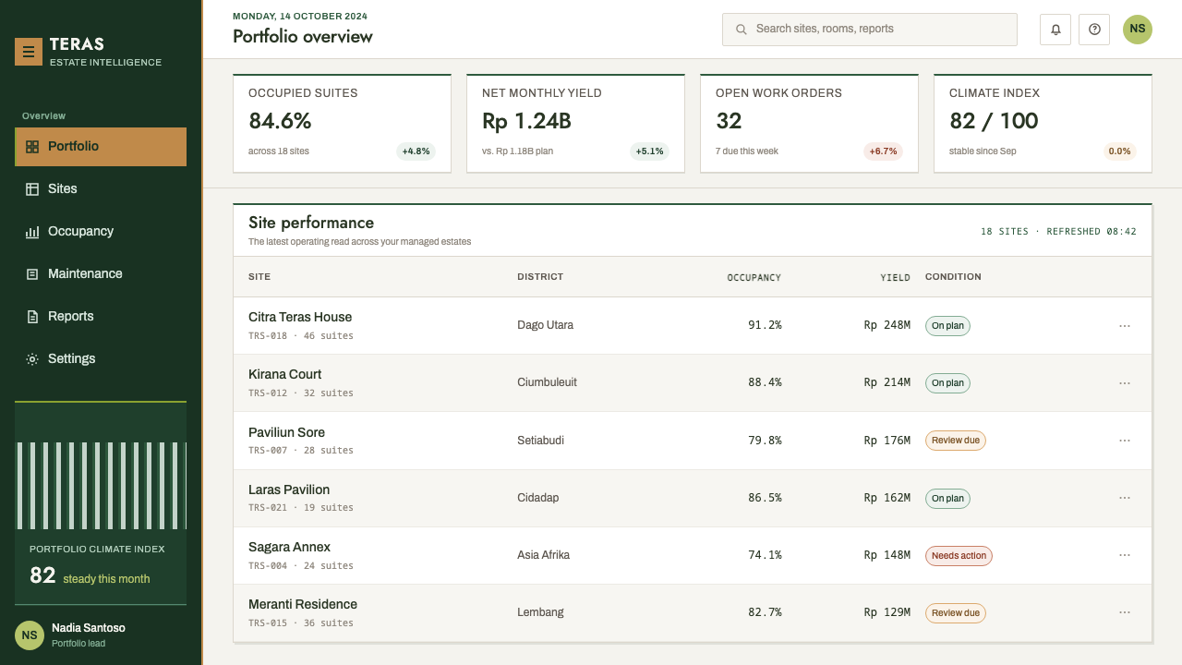Click the Search sites, rooms, reports field

pos(870,30)
